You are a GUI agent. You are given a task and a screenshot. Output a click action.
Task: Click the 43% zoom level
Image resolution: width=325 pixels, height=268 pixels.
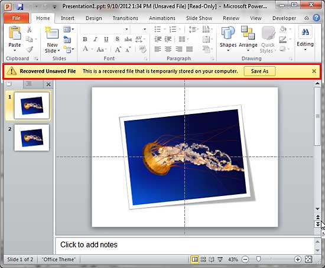tap(233, 259)
